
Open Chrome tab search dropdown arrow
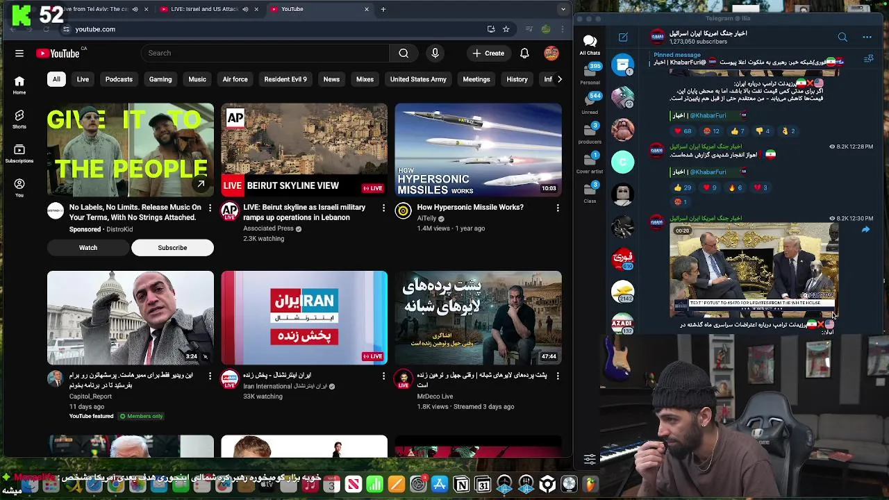click(x=563, y=9)
